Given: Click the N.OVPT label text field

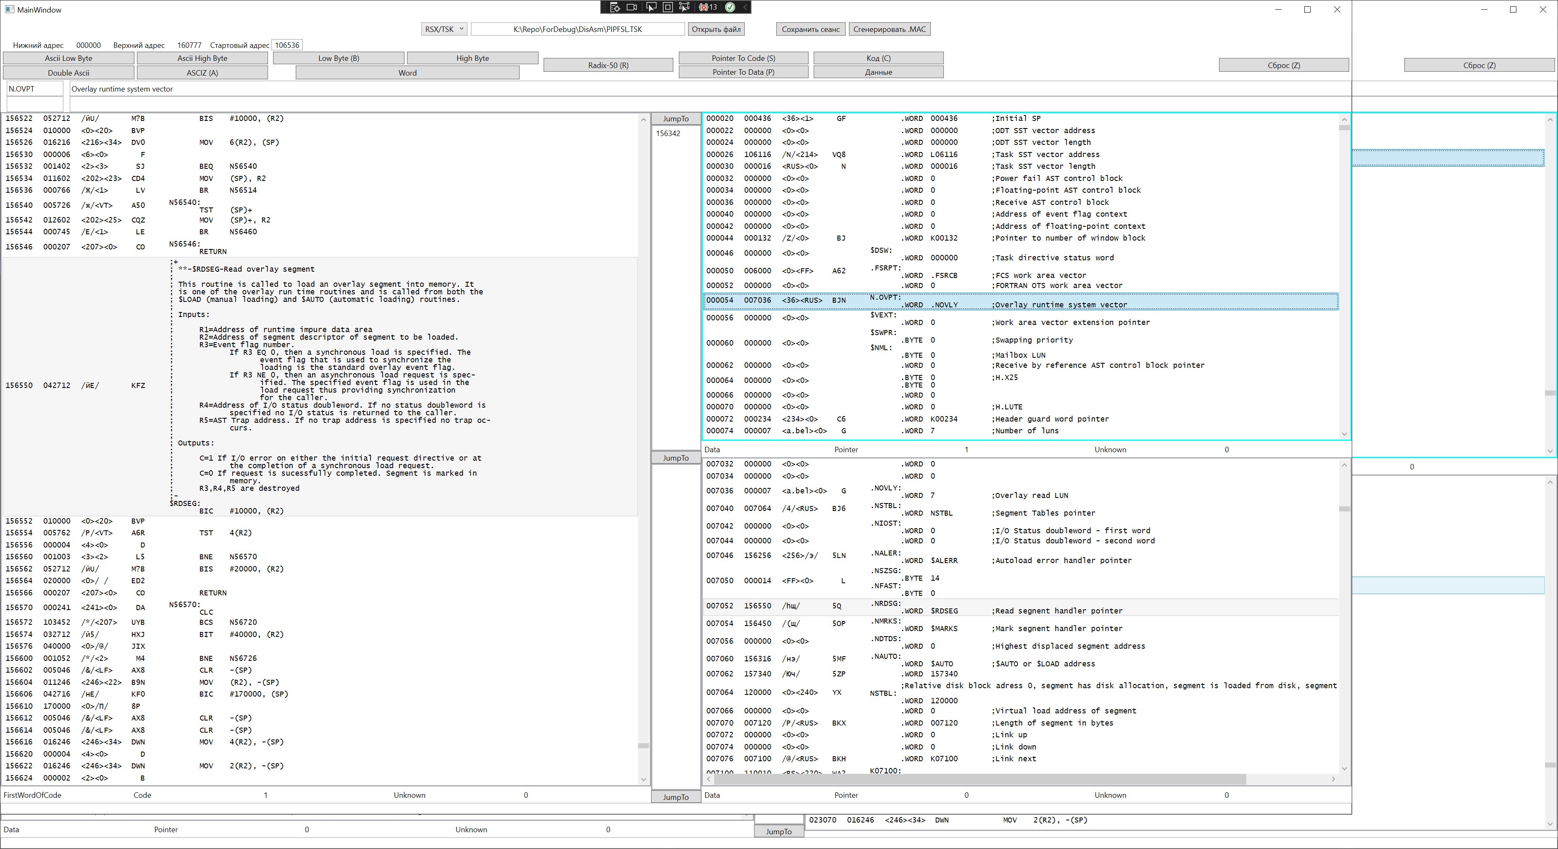Looking at the screenshot, I should pos(34,89).
